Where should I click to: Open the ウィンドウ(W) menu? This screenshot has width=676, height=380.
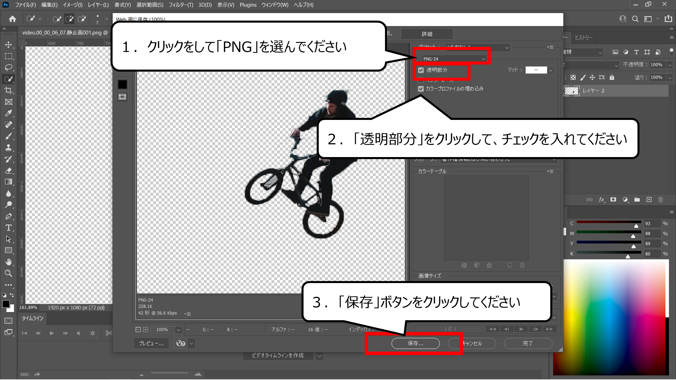(x=275, y=5)
